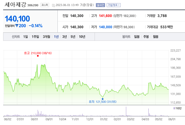Click the calendar-clock icon beside the timestamp
This screenshot has width=185, height=125.
click(x=54, y=5)
